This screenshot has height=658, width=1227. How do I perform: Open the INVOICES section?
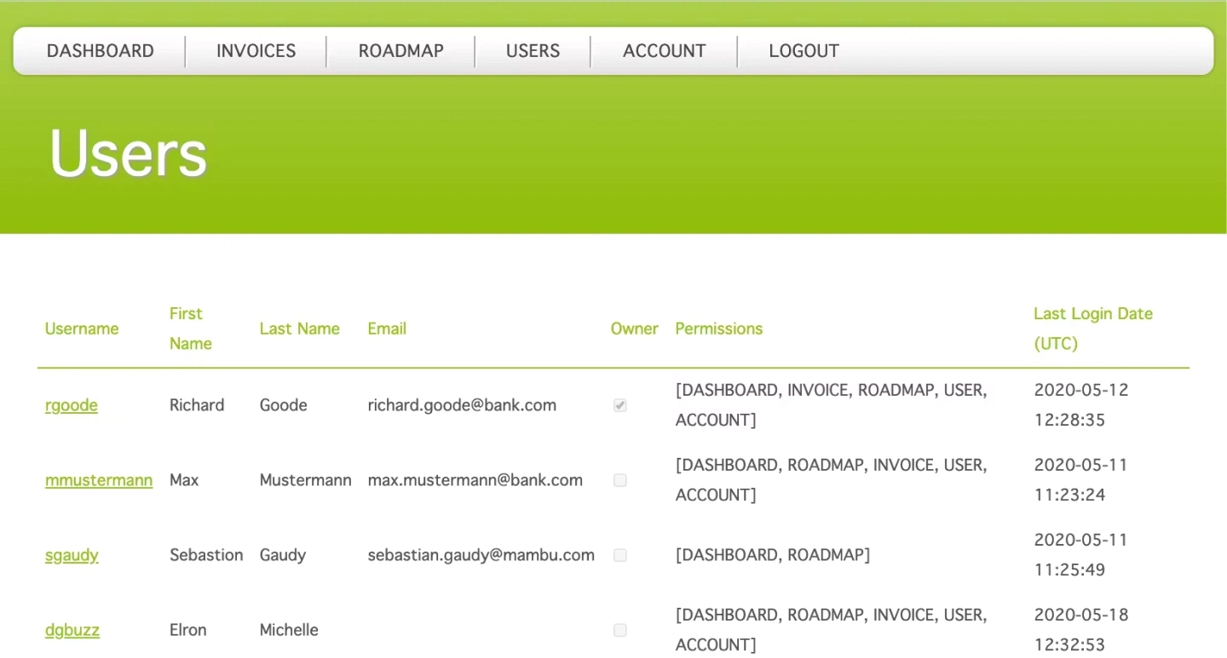click(256, 50)
